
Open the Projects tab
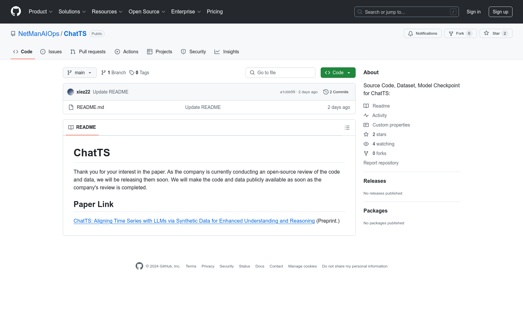coord(160,52)
